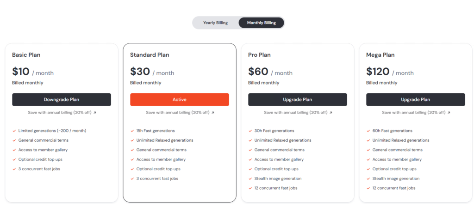Screen dimensions: 474x204
Task: Click checkmark next to Limited generations
Action: [x=14, y=131]
